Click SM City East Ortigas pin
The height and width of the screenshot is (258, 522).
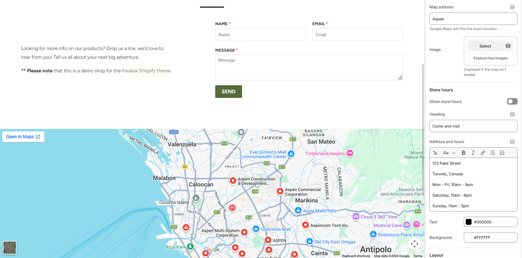[309, 241]
